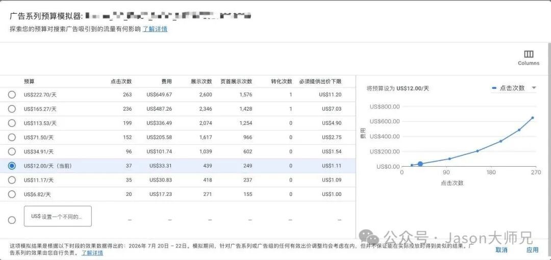Image resolution: width=551 pixels, height=260 pixels.
Task: Click the US$17.23 cost cell
Action: click(x=161, y=194)
